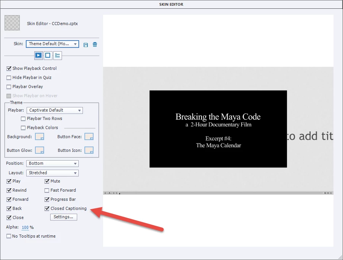Uncheck the Rewind option
The width and height of the screenshot is (343, 260).
pos(9,191)
